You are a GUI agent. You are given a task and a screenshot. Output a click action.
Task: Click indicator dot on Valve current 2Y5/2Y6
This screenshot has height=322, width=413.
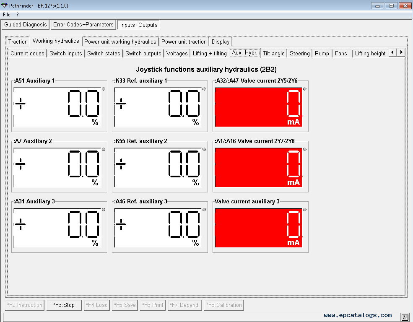(x=305, y=89)
